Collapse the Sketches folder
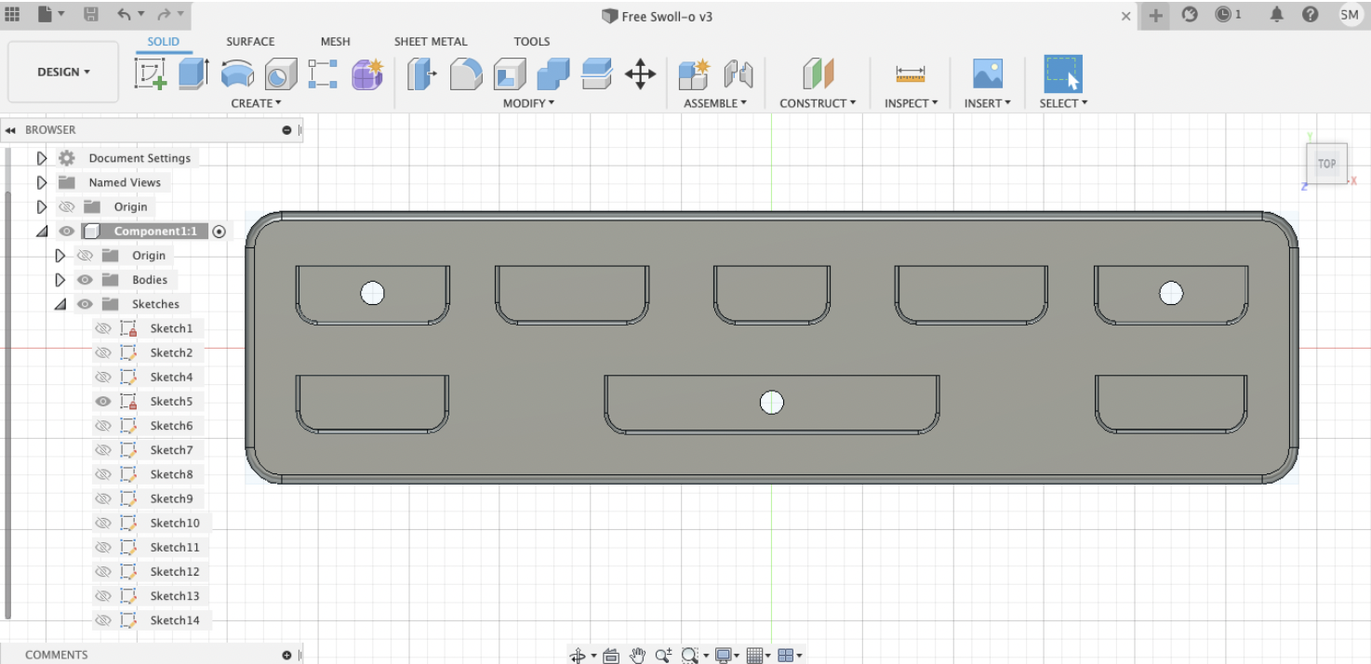 (x=60, y=304)
